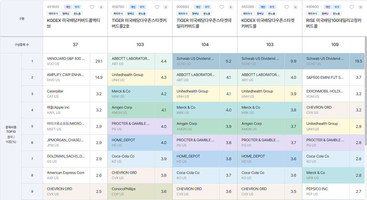
Task: Click the 29.1 weight value
Action: click(x=99, y=61)
